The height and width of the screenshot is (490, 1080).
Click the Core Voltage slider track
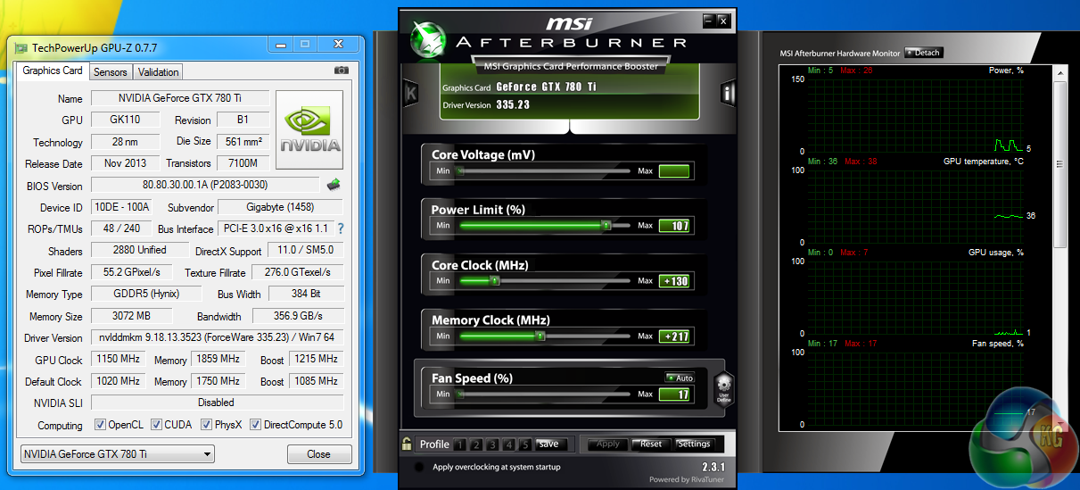point(544,170)
